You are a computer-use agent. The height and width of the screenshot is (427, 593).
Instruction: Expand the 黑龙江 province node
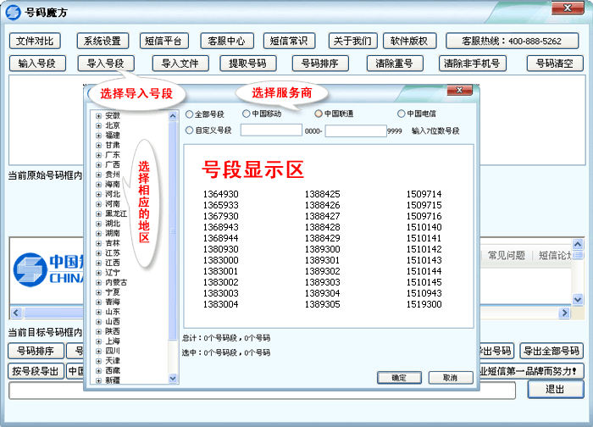(x=99, y=213)
